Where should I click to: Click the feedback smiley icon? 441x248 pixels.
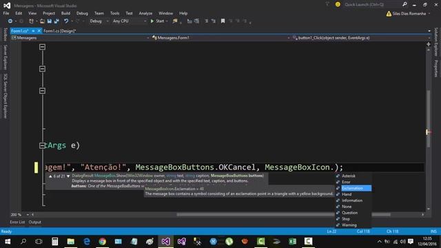(x=338, y=5)
